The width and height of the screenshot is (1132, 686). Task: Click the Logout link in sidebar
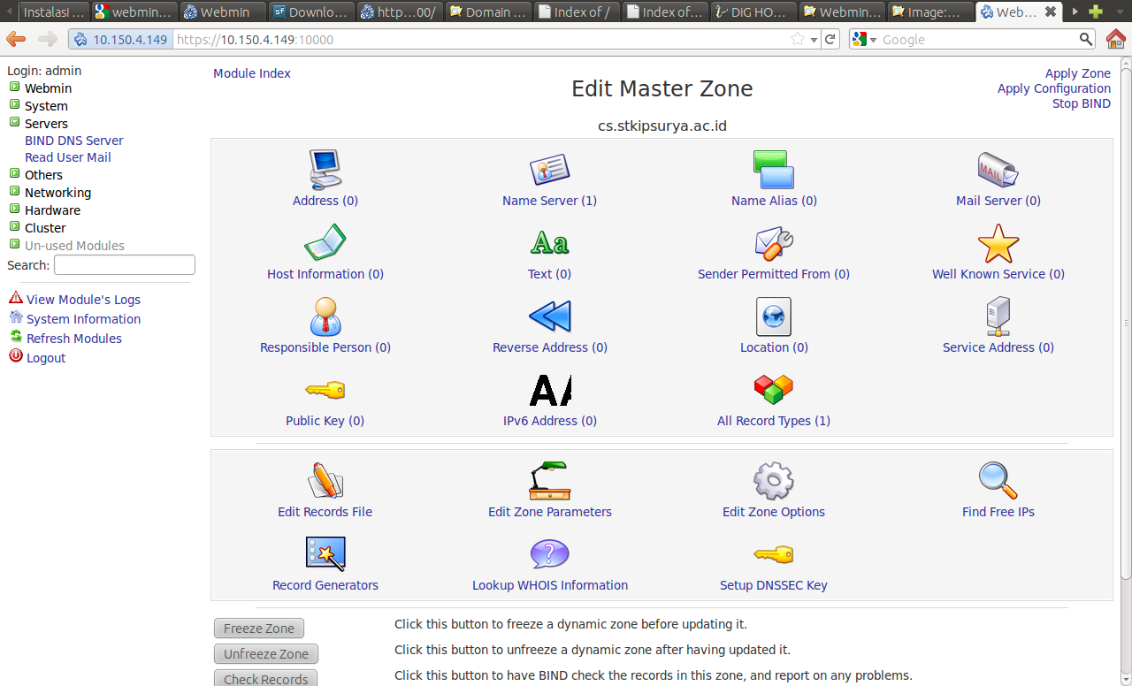(x=46, y=358)
